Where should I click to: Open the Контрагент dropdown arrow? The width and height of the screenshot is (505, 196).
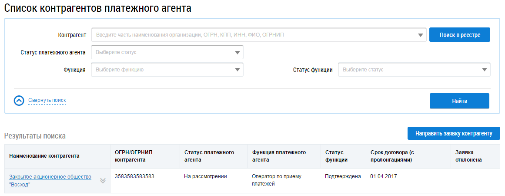(421, 35)
